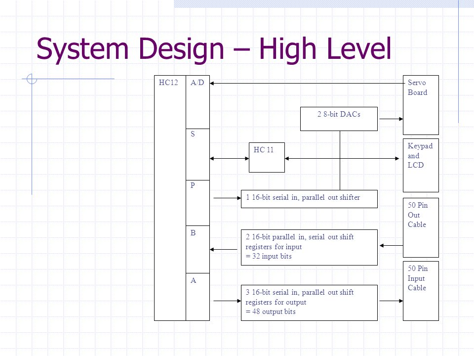Viewport: 474px width, 356px height.
Task: Select the HC 11 box
Action: click(267, 157)
